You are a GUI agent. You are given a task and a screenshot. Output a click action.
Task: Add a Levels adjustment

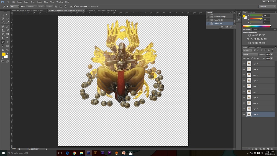(253, 36)
